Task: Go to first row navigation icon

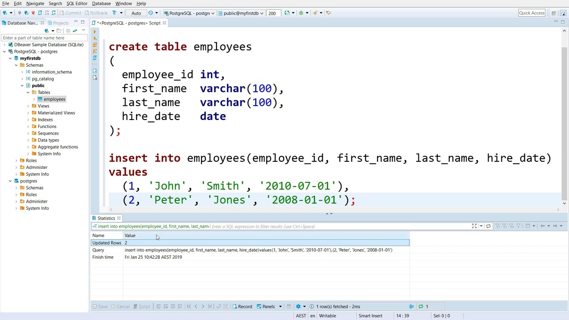Action: click(188, 307)
